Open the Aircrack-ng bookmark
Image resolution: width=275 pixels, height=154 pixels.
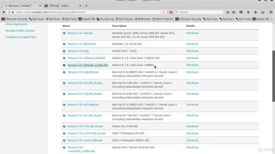tap(105, 19)
